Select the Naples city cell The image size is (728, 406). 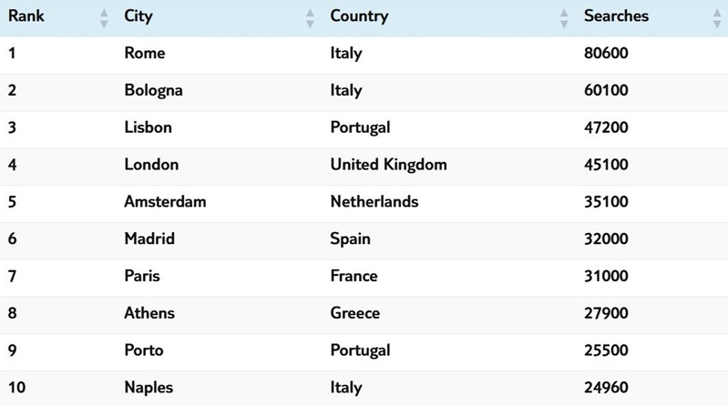point(149,388)
